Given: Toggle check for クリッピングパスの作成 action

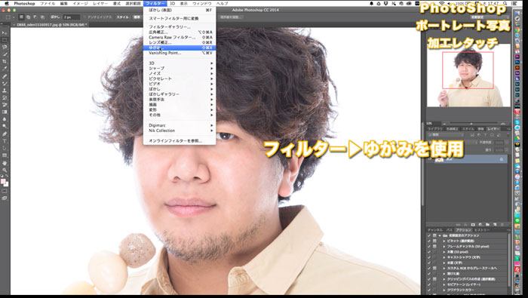Looking at the screenshot, I should pos(429,279).
